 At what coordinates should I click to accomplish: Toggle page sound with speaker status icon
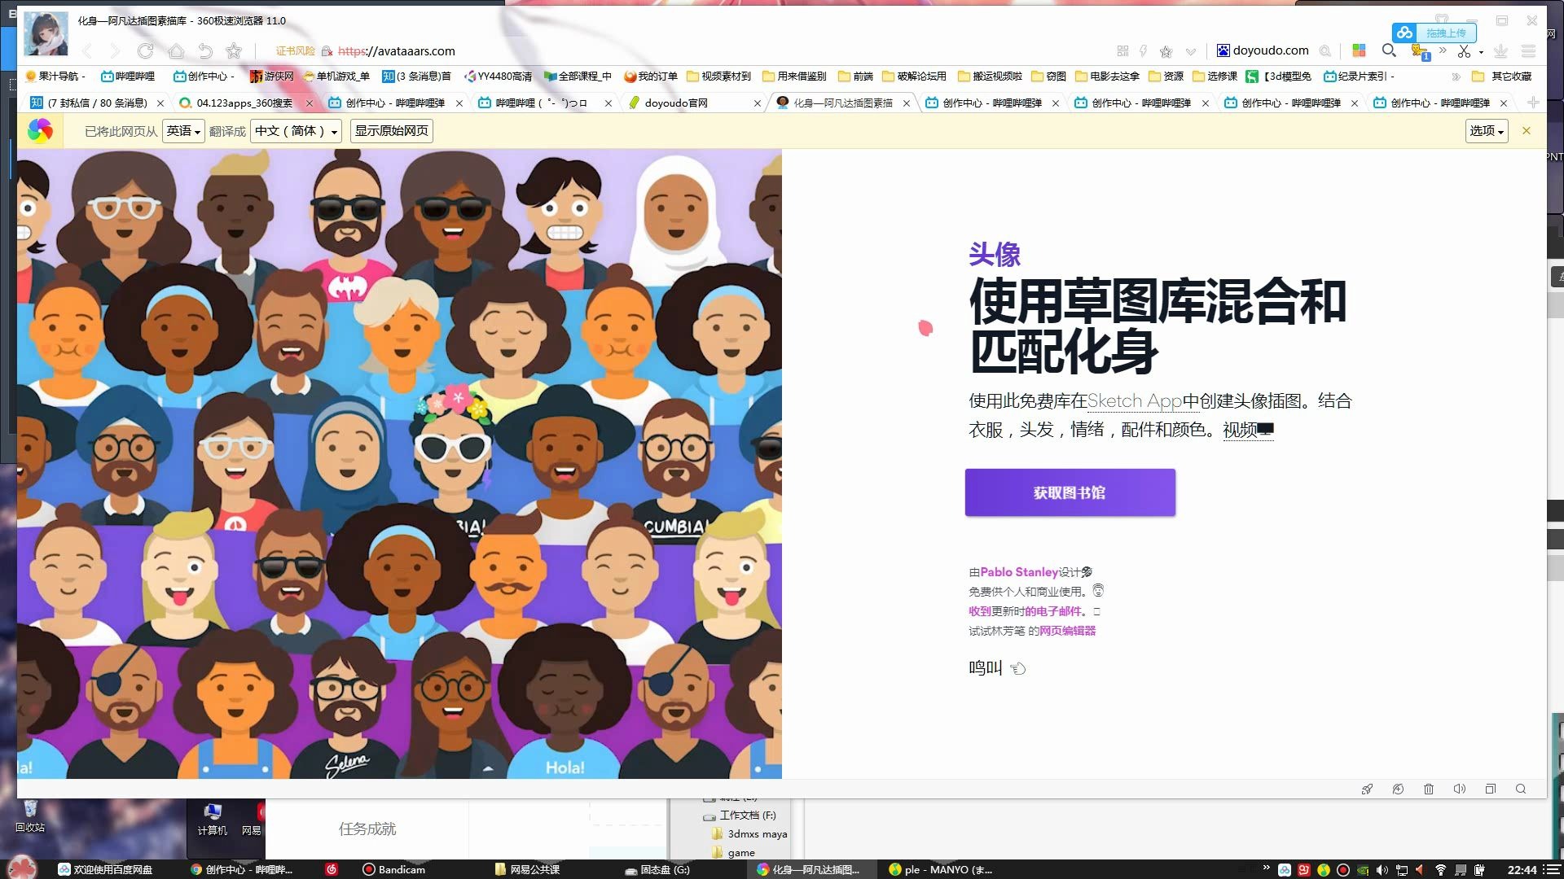pos(1460,789)
